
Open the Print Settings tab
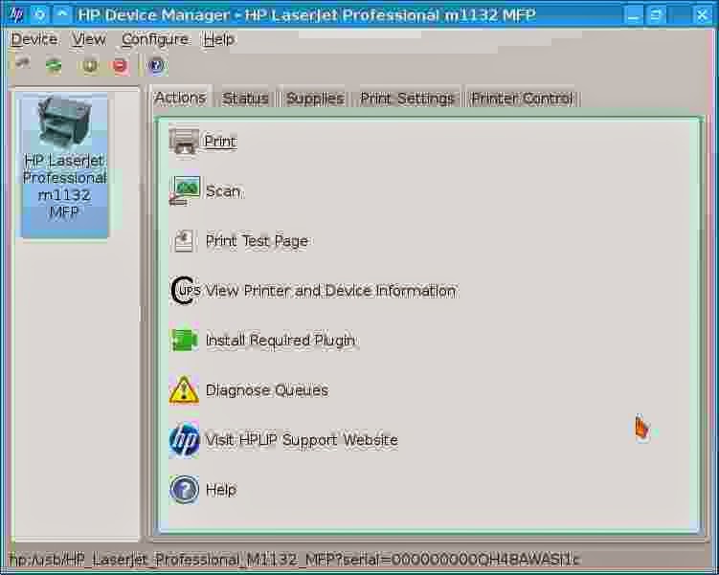click(x=407, y=99)
